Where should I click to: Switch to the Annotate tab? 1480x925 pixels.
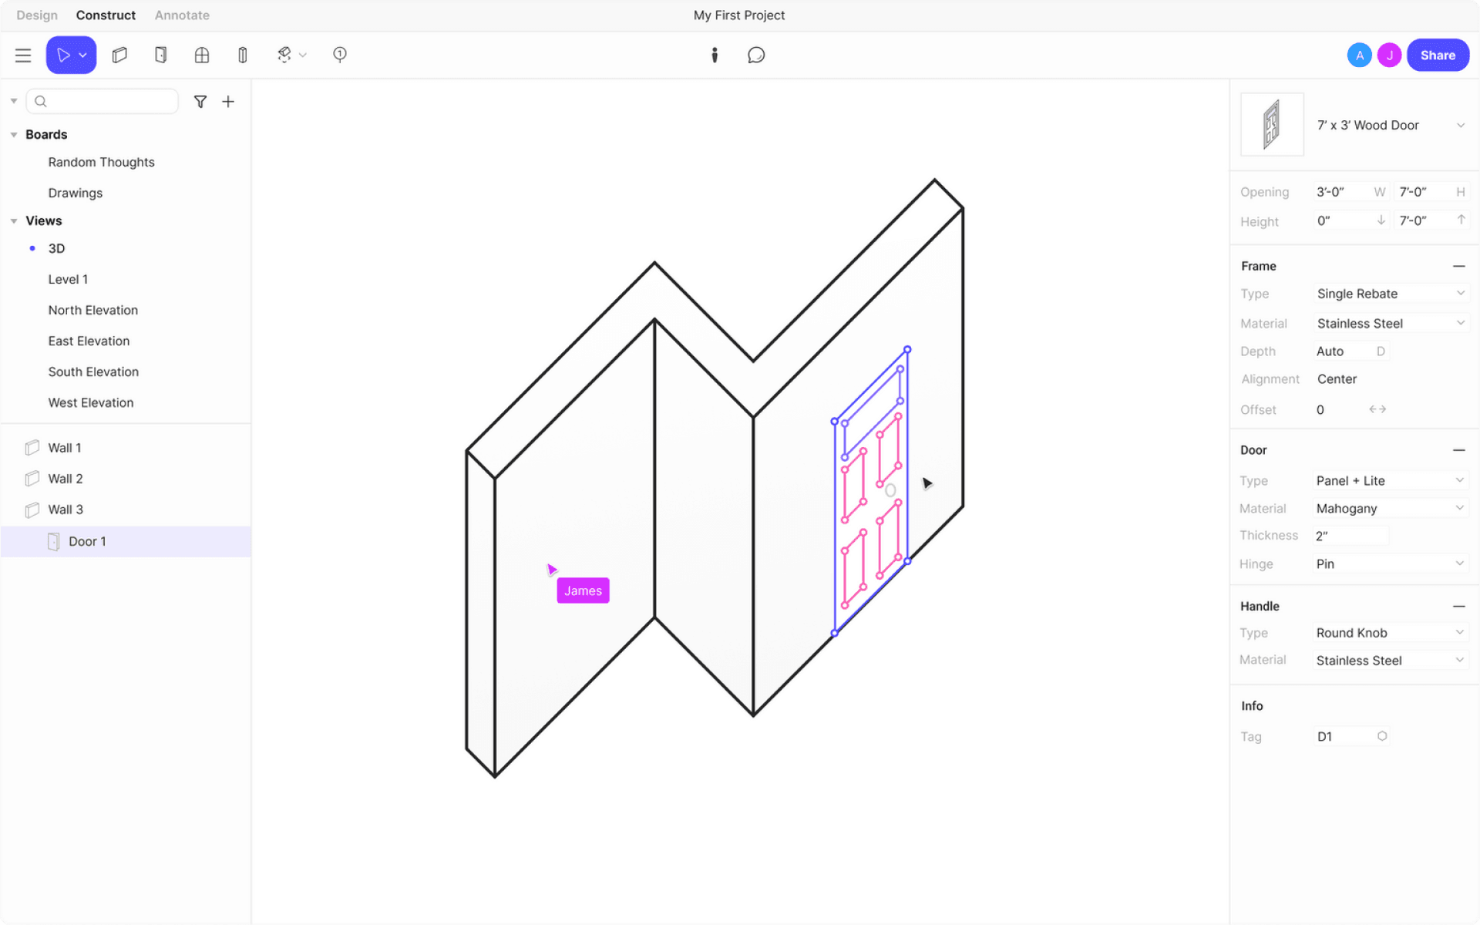pyautogui.click(x=182, y=15)
